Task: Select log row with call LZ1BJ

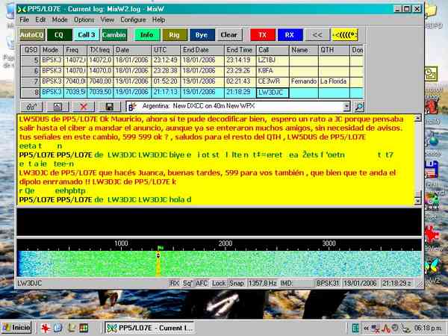Action: [192, 60]
